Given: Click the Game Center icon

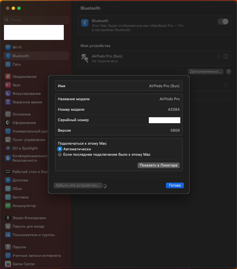Looking at the screenshot, I should click(8, 264).
